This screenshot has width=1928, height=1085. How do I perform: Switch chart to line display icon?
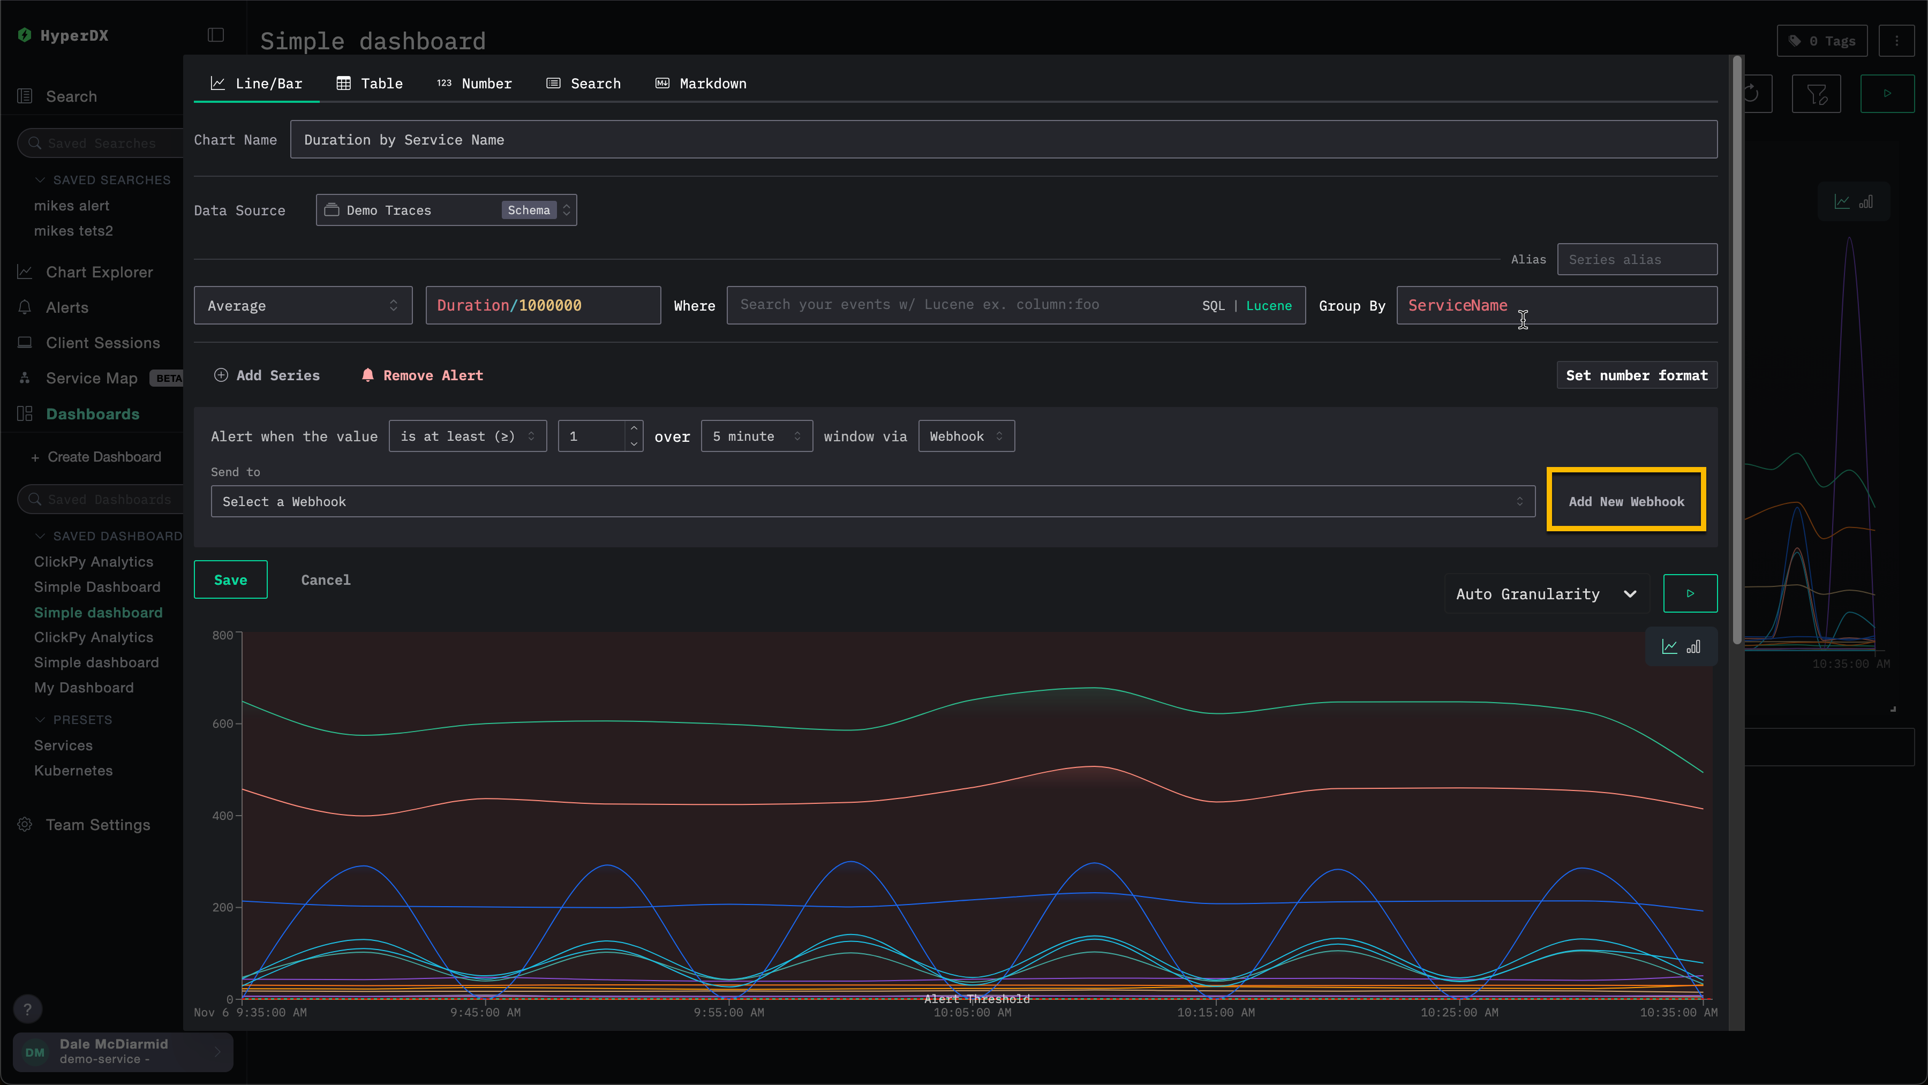coord(1670,646)
